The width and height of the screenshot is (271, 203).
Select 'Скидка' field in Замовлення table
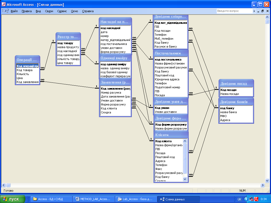click(x=115, y=112)
